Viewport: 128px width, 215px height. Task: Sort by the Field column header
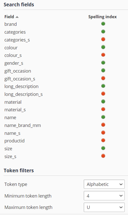9,17
